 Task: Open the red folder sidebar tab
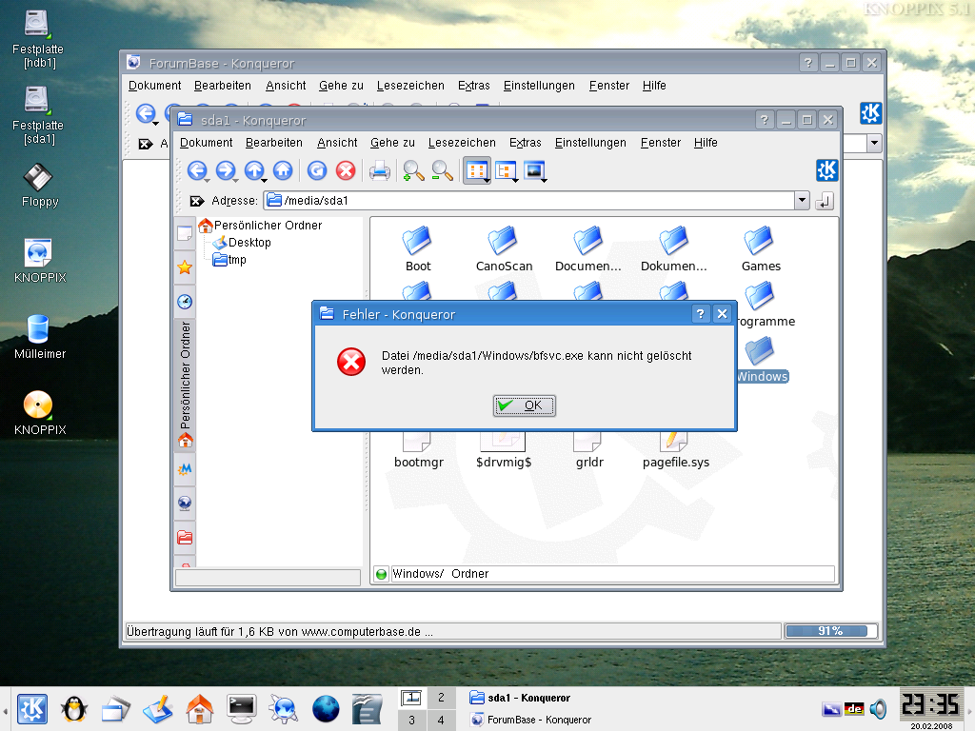point(185,537)
